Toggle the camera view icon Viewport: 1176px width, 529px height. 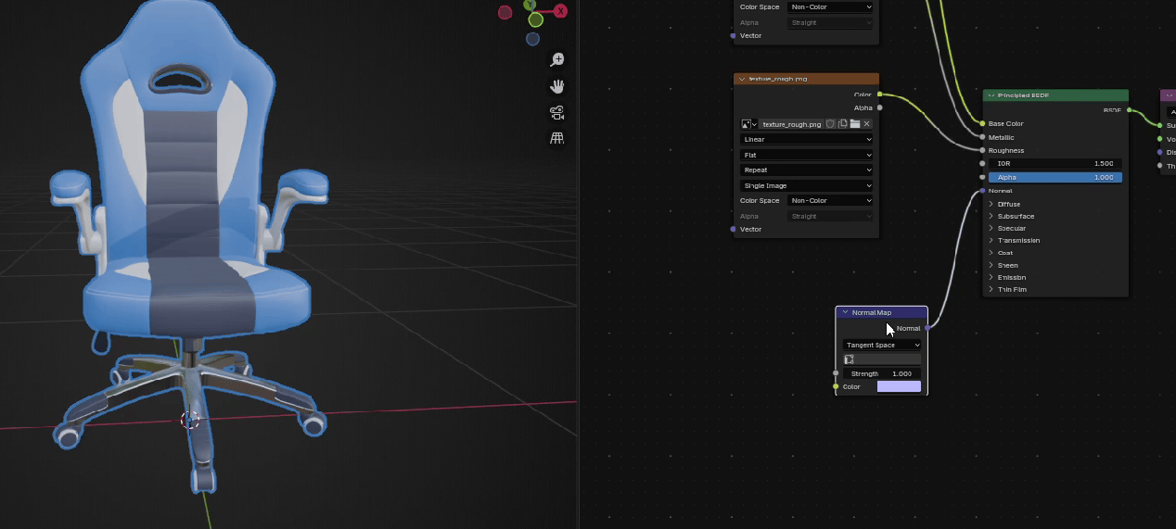(557, 113)
